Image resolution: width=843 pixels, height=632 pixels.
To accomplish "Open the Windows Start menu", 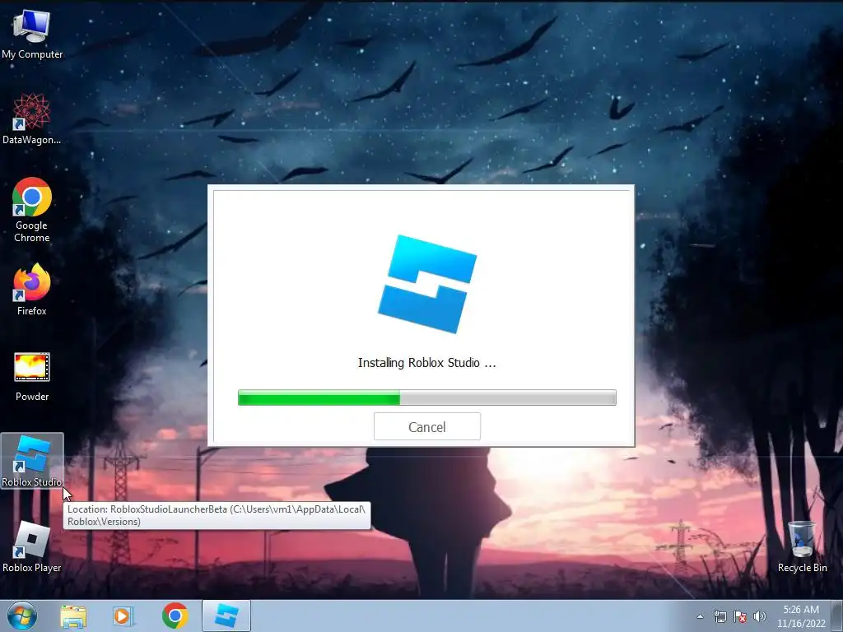I will [22, 616].
